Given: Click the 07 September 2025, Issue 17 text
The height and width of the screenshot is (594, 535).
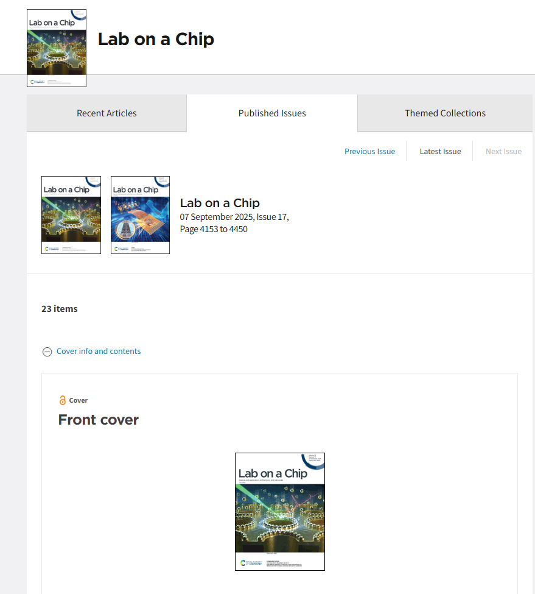Looking at the screenshot, I should click(234, 217).
